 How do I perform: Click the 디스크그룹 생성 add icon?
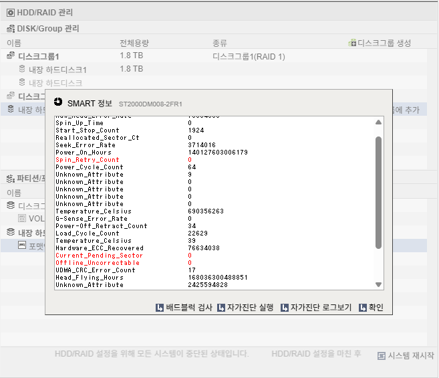click(352, 43)
